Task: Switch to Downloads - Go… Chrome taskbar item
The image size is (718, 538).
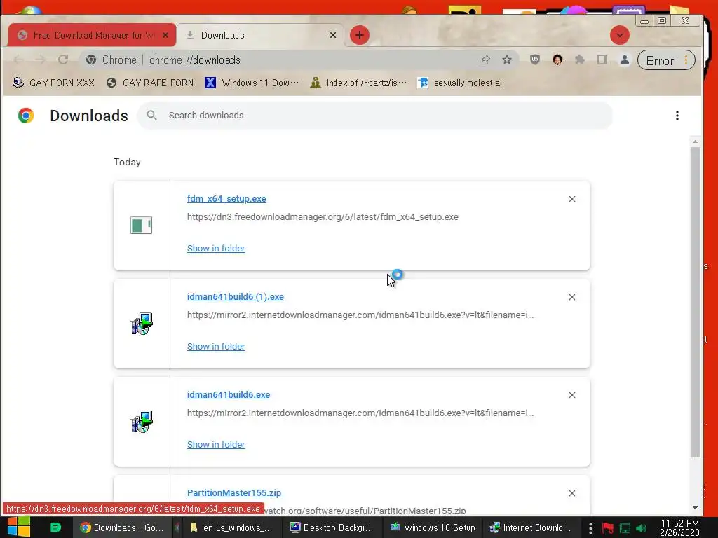Action: click(121, 527)
